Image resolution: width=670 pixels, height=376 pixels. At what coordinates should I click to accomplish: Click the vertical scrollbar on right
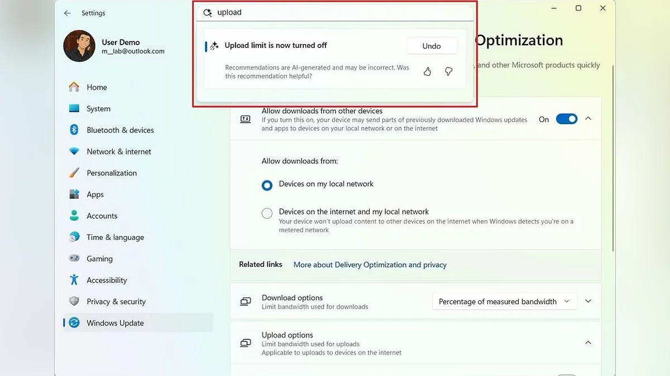pos(613,158)
